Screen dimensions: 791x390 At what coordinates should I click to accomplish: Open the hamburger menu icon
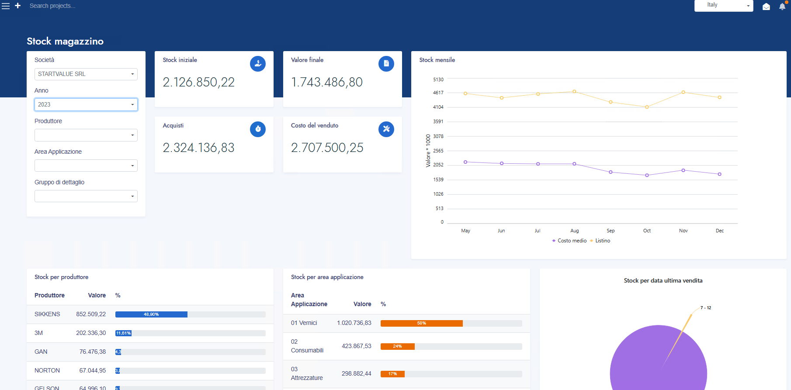(x=6, y=6)
